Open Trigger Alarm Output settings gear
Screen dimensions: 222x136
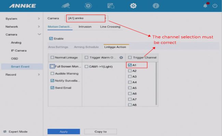(x=121, y=57)
